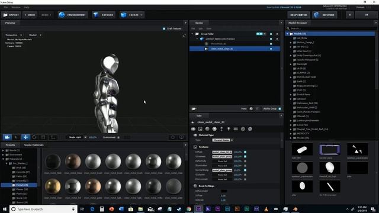This screenshot has height=213, width=379.
Task: Select the first black metal material thumbnail
Action: [x=53, y=162]
